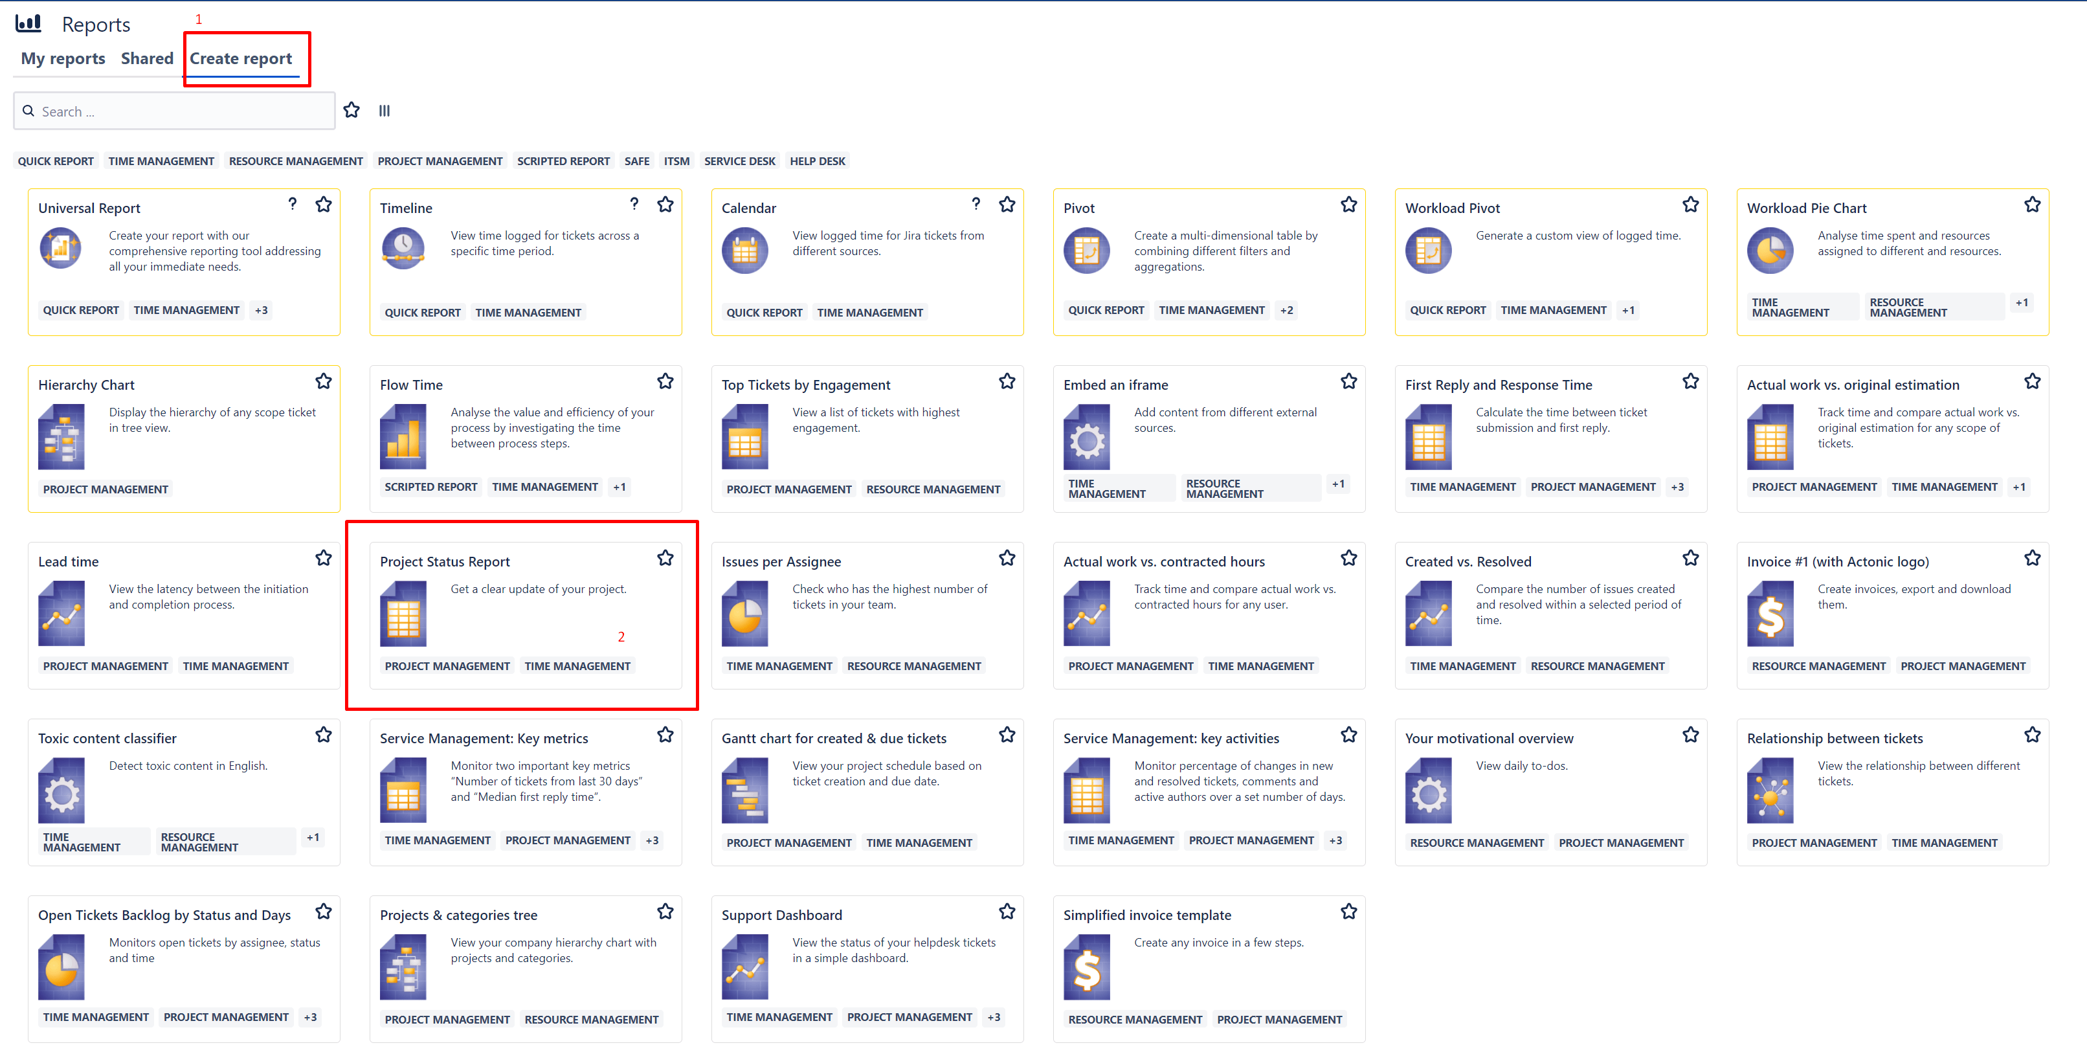Click the column layout icon beside search
Image resolution: width=2087 pixels, height=1054 pixels.
[385, 111]
